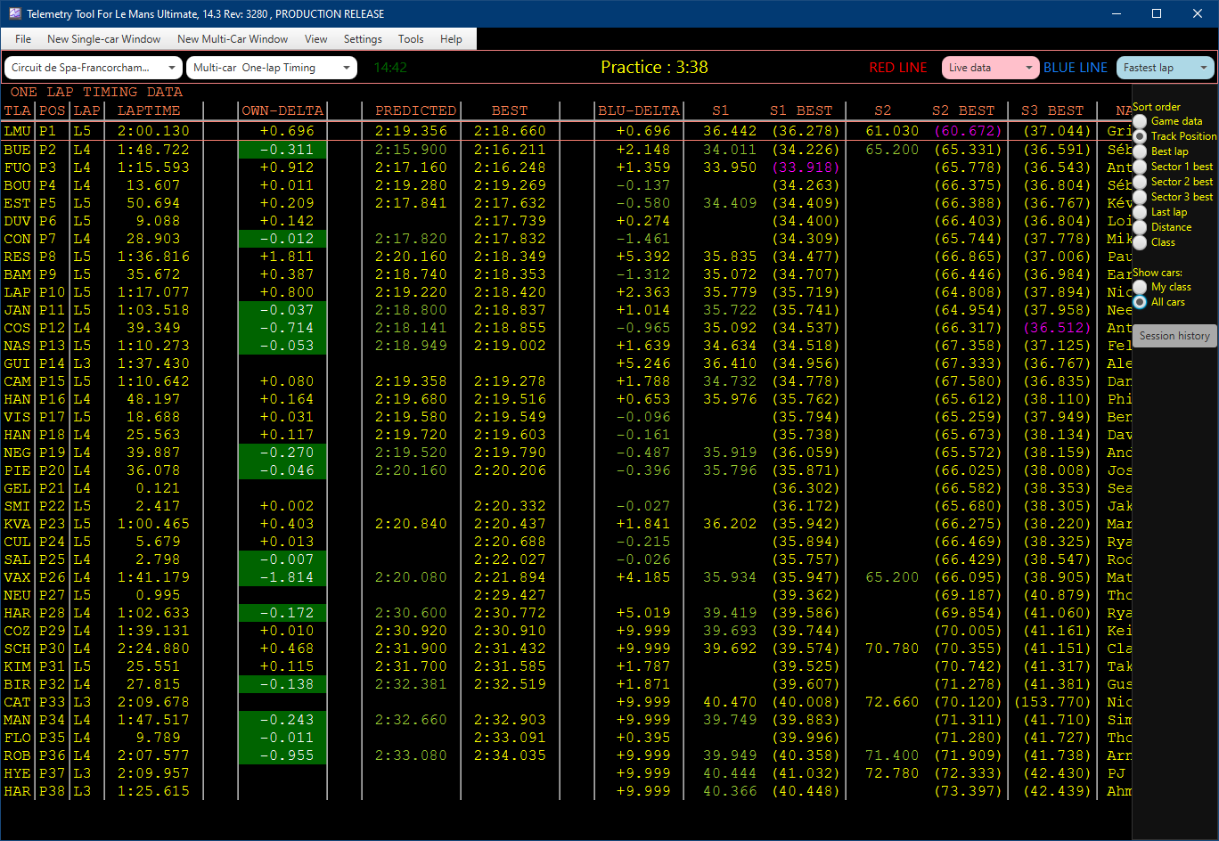Click BUE own-delta cell -0.311
Screen dimensions: 1219x841
282,150
